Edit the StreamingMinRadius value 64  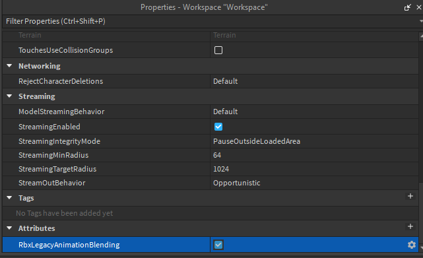tap(314, 155)
